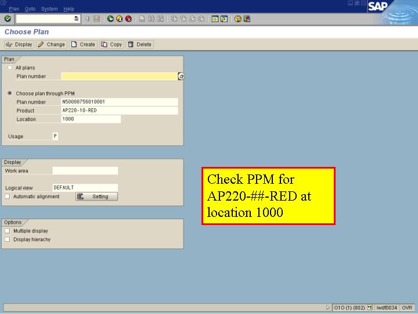Screen dimensions: 418x314
Task: Click the status bar system info selector icon
Action: pyautogui.click(x=370, y=308)
